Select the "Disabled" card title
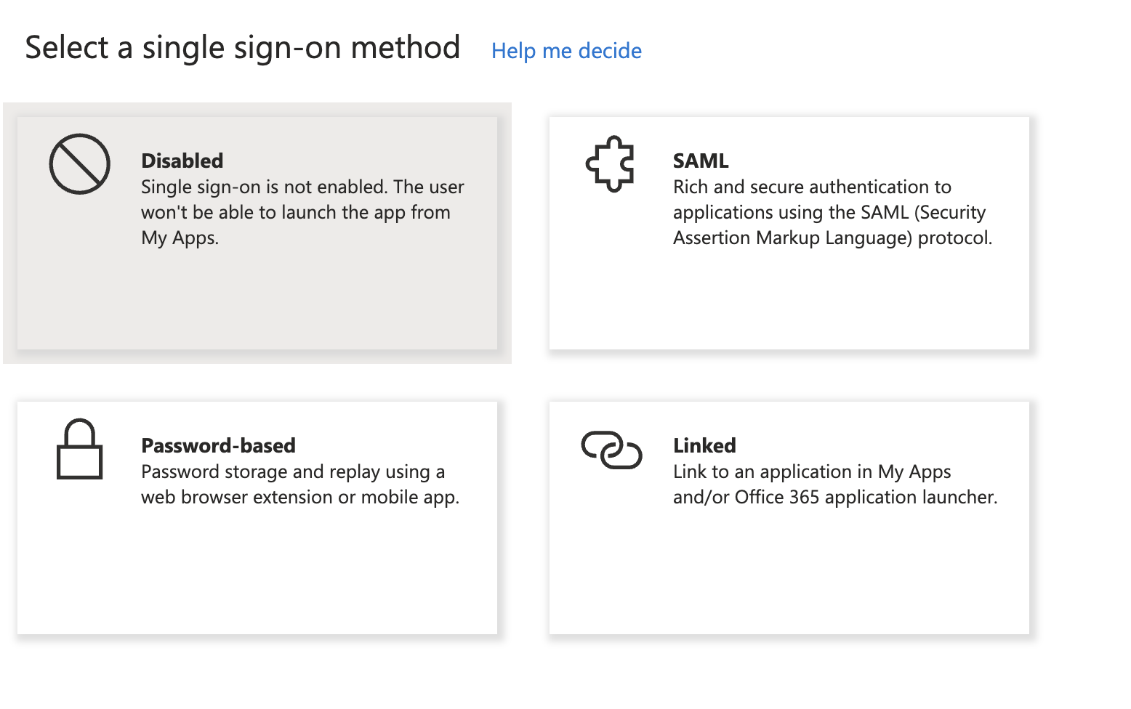The height and width of the screenshot is (709, 1131). click(x=182, y=161)
